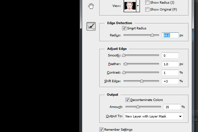The image size is (198, 132).
Task: Click the Shift Edge slider handle
Action: tap(142, 81)
